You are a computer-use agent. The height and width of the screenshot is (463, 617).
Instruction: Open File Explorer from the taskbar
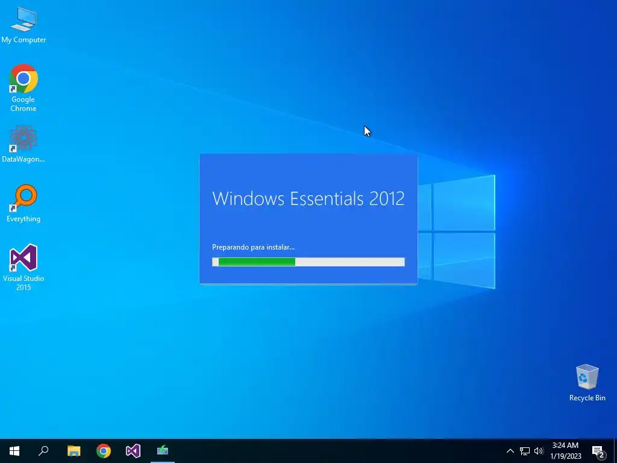coord(74,451)
